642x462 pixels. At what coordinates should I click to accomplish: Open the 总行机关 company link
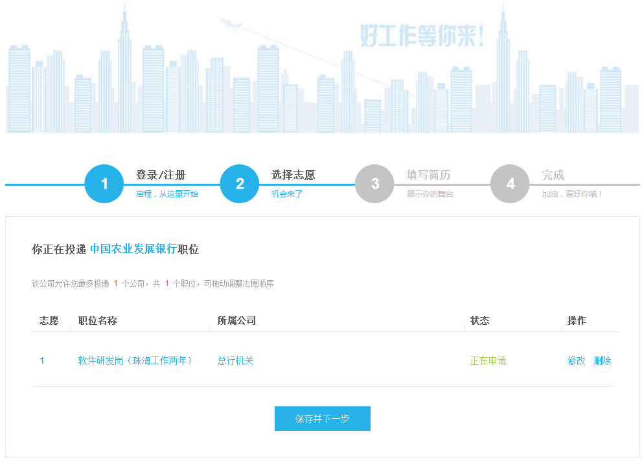coord(235,360)
